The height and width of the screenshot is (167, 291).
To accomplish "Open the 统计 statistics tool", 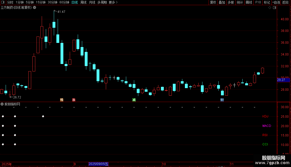I will coord(240,2).
